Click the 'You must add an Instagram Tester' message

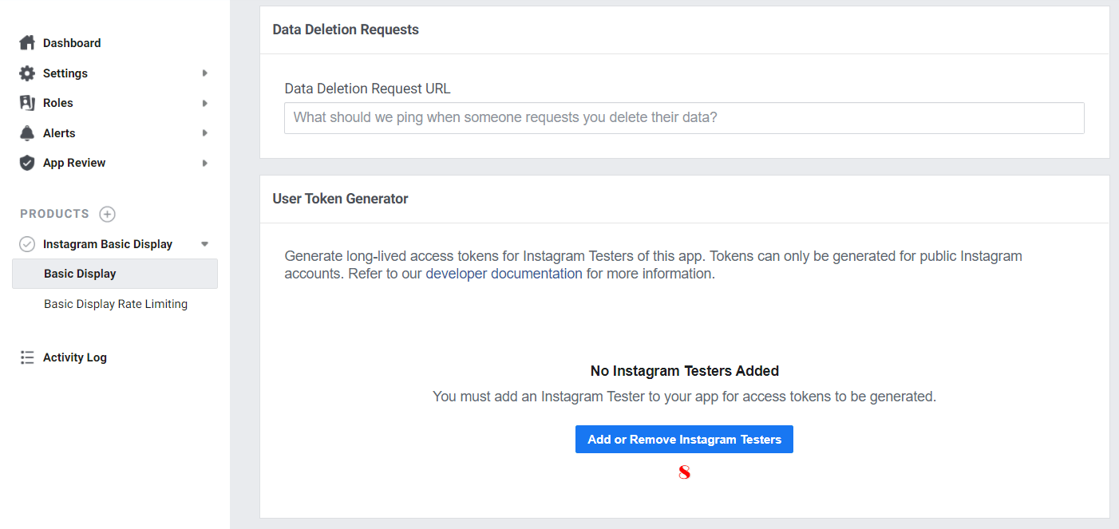684,397
